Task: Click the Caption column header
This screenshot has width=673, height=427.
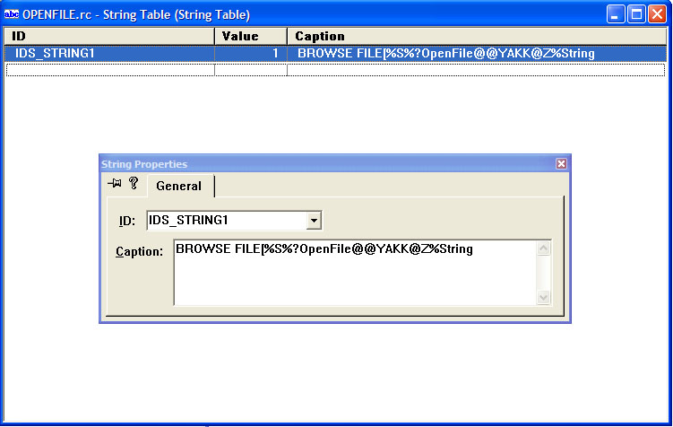Action: [477, 36]
